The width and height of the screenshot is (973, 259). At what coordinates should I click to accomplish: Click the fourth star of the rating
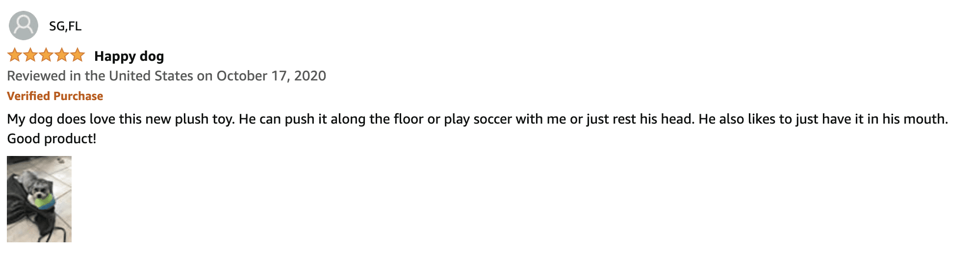tap(62, 55)
